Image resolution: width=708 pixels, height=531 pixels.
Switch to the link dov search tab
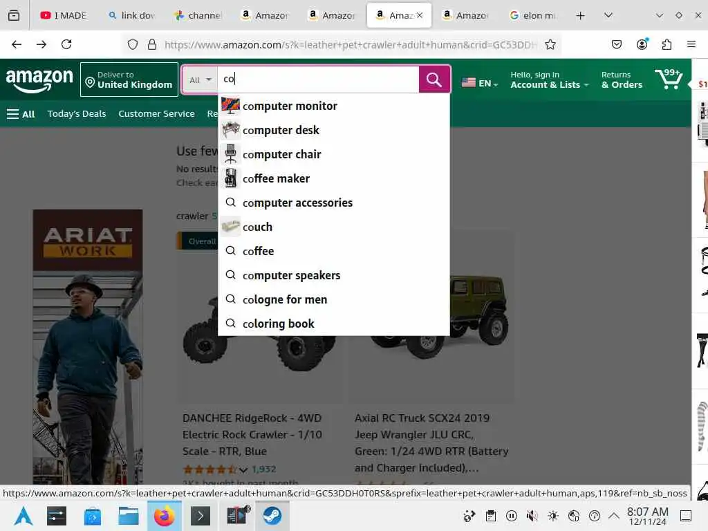[131, 15]
